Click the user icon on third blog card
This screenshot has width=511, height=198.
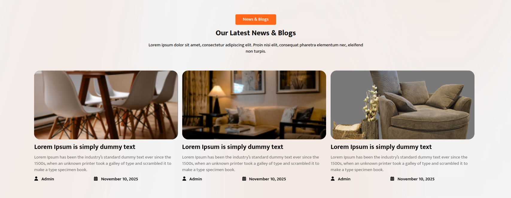333,179
